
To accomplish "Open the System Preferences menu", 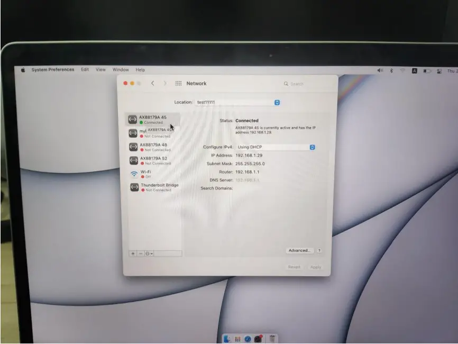I will tap(53, 69).
